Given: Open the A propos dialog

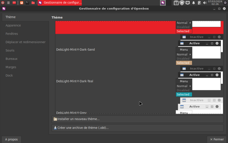Looking at the screenshot, I should pyautogui.click(x=11, y=139).
